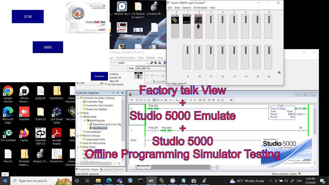Open Google Chrome desktop shortcut
Image resolution: width=329 pixels, height=185 pixels.
(x=8, y=94)
